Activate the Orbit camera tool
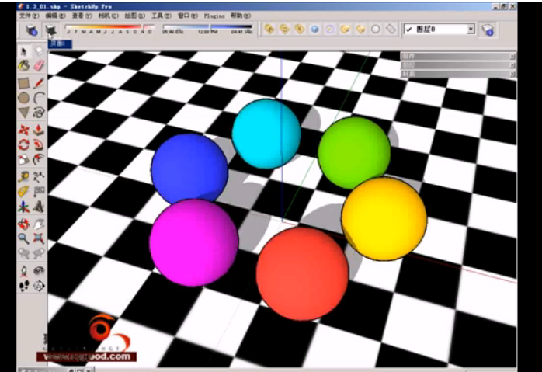The height and width of the screenshot is (372, 542). [x=23, y=224]
